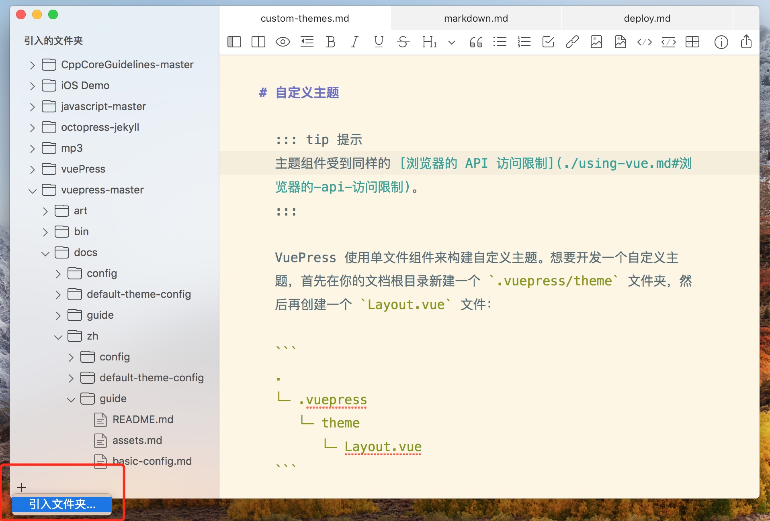Expand the CppCoreGuidelines-master folder
The image size is (770, 521).
tap(33, 65)
